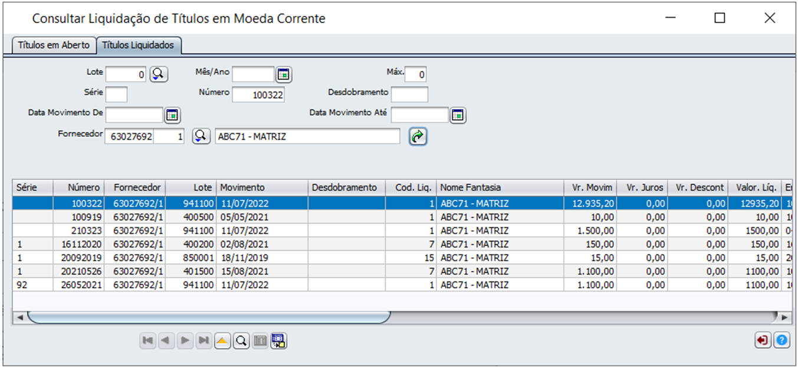Click the Vr. Movim column header

click(x=590, y=187)
